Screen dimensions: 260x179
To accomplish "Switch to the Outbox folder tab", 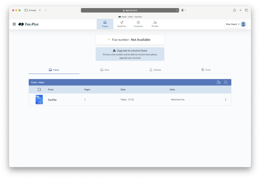I will tap(155, 70).
